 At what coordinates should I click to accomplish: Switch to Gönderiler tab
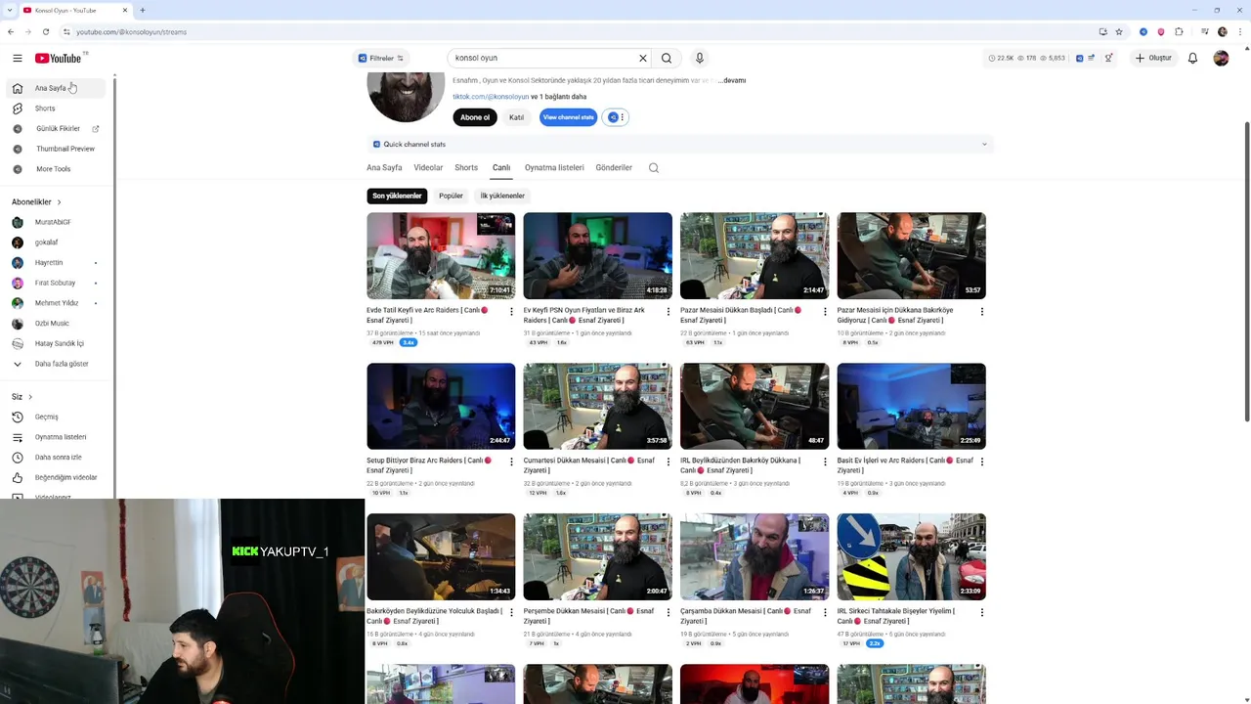(x=614, y=167)
